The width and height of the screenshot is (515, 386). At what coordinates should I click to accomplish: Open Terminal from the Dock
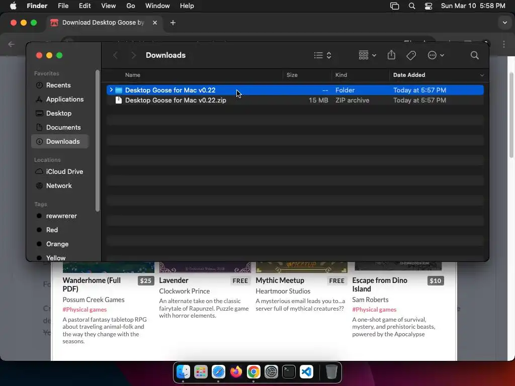289,372
